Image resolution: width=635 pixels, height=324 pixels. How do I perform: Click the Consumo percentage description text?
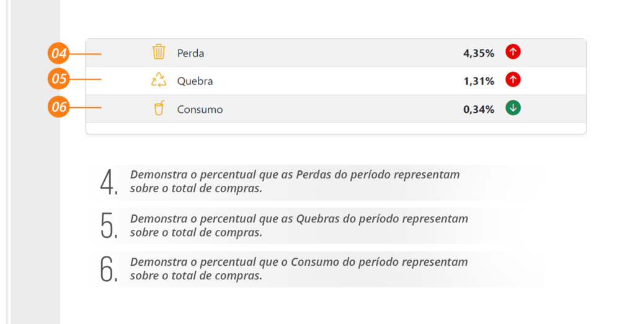tap(298, 269)
